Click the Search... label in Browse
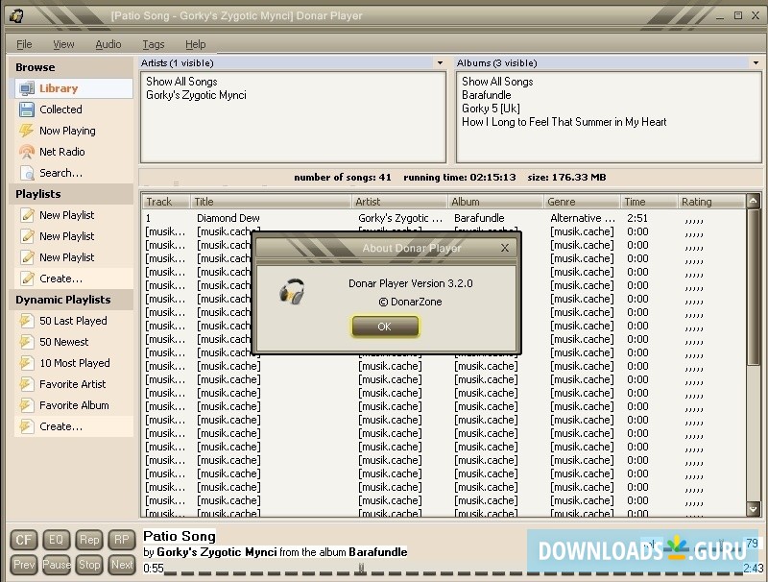 (60, 173)
